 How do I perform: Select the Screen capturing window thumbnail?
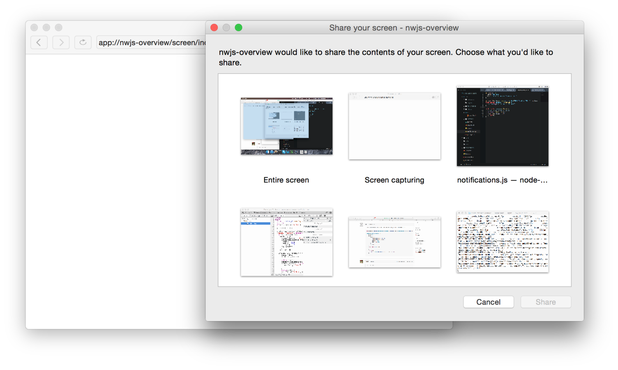click(394, 126)
